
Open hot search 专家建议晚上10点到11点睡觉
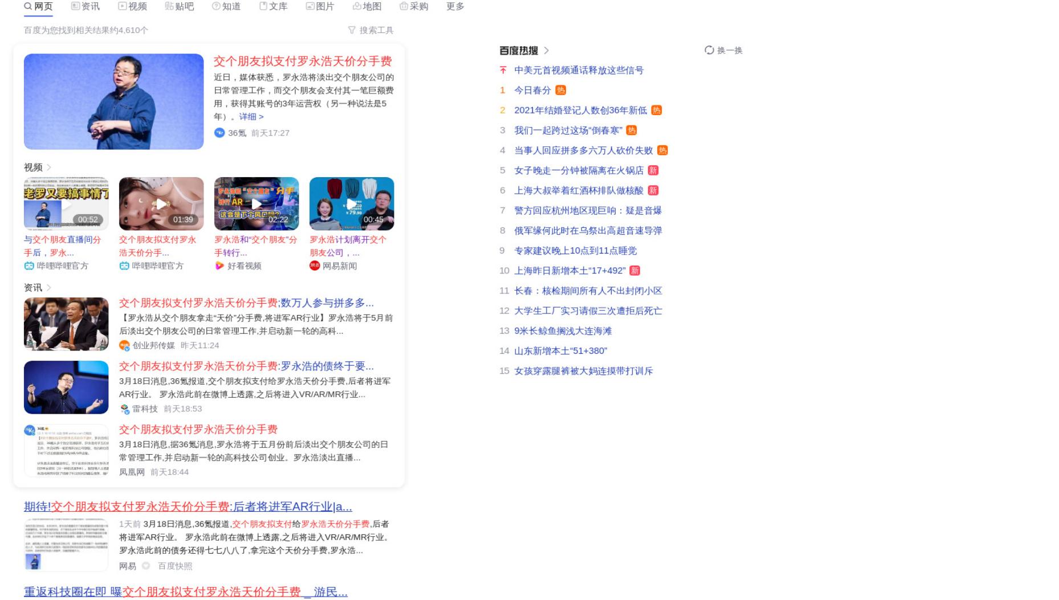point(576,251)
